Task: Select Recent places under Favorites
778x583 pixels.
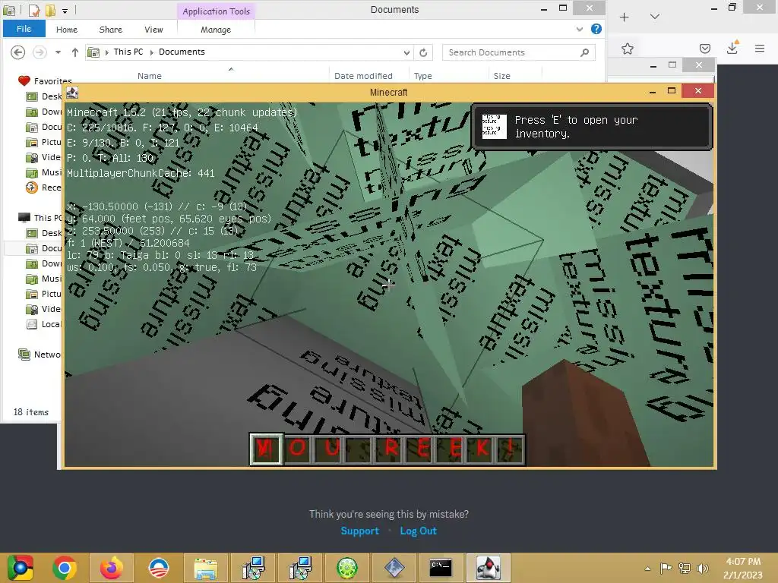Action: click(x=43, y=188)
